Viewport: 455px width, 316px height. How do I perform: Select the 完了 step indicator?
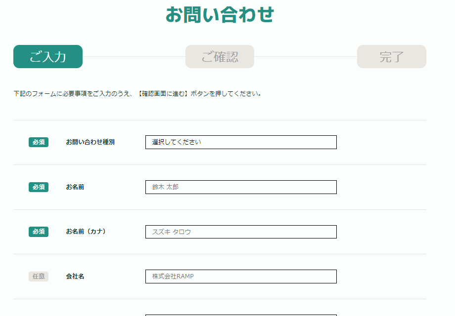[x=392, y=56]
